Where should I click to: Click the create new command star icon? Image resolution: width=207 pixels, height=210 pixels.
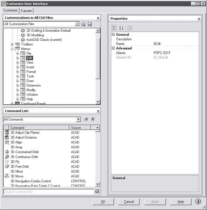pyautogui.click(x=86, y=119)
